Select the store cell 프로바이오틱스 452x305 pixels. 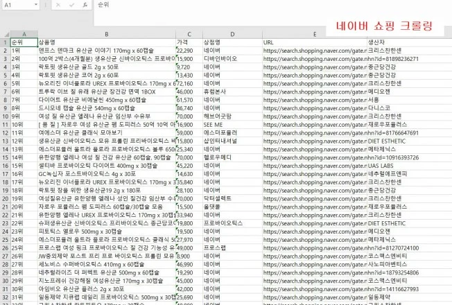[232, 223]
